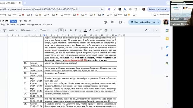
Task: Select the paint format roller tool
Action: tap(5, 30)
